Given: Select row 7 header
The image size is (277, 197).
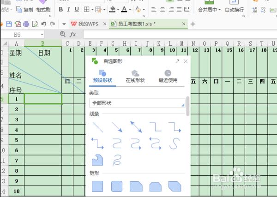Looking at the screenshot, I should click(x=4, y=119).
